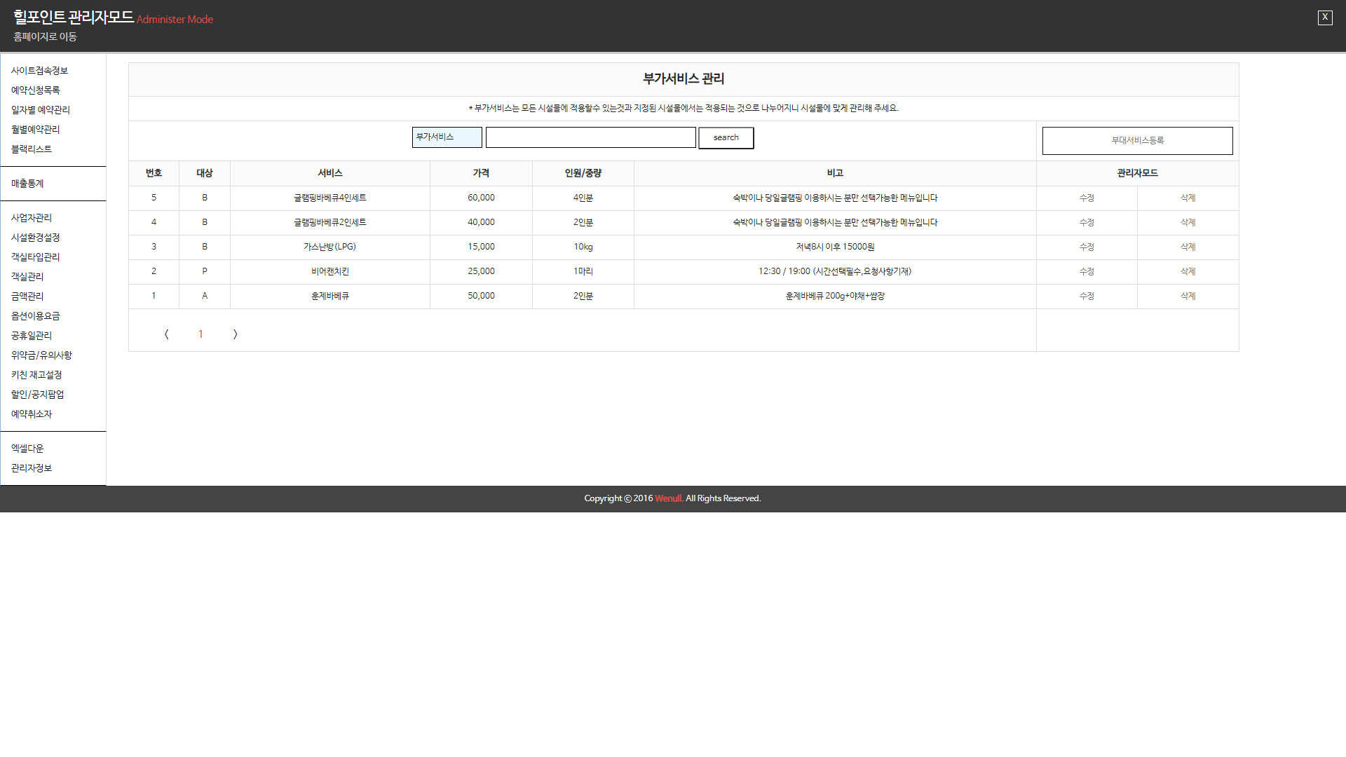Viewport: 1346px width, 757px height.
Task: Delete 글램핑바베큐2인세트 via 삭제 link
Action: [x=1188, y=223]
